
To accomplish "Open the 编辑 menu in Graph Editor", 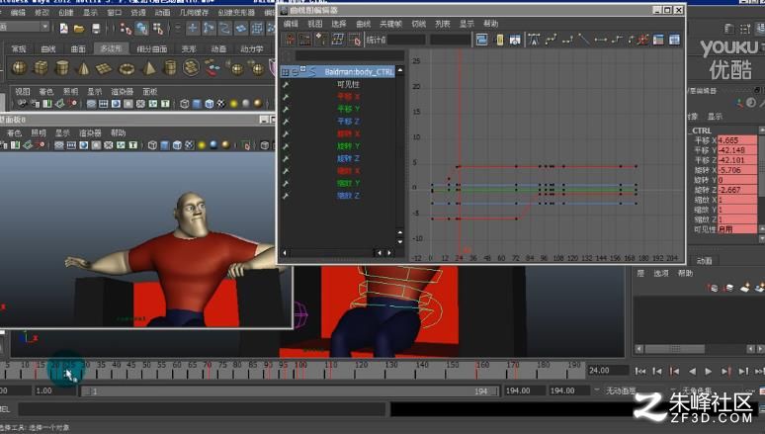I will pos(291,24).
